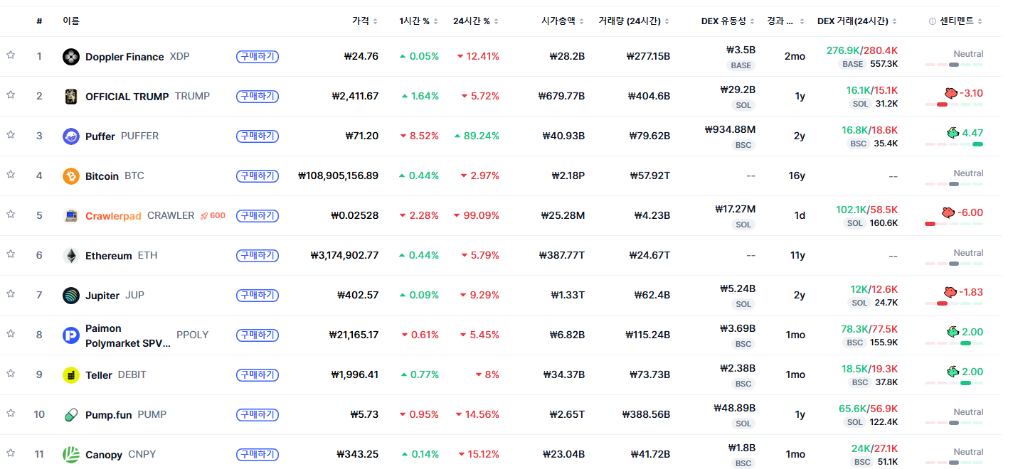The height and width of the screenshot is (469, 1013).
Task: Click the neutral sentiment bar for Doppler Finance
Action: 954,65
